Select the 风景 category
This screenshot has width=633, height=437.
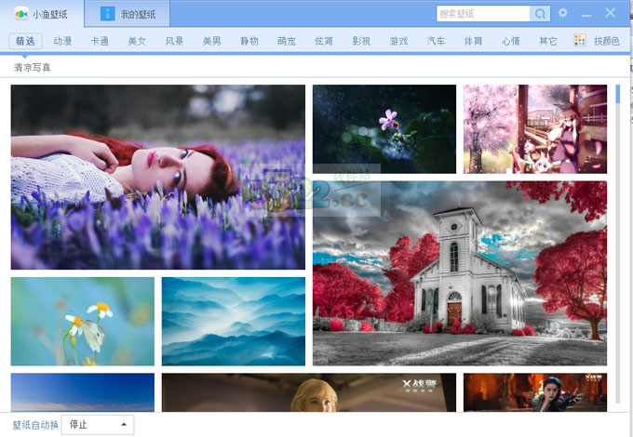click(x=174, y=41)
